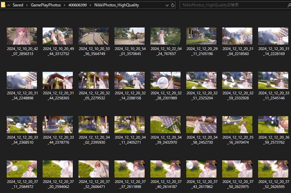
Task: Expand the chevron after 400606399
Action: pyautogui.click(x=90, y=5)
